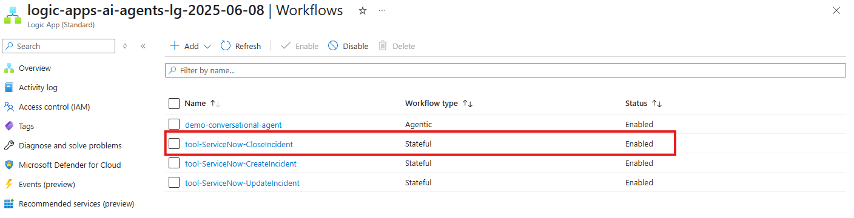
Task: Open tool-ServiceNow-CreateIncident workflow
Action: (x=241, y=163)
